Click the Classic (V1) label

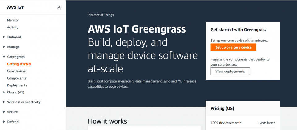pyautogui.click(x=15, y=92)
